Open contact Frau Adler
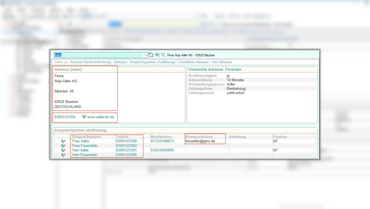Screen dimensions: 370x209 tap(81, 141)
